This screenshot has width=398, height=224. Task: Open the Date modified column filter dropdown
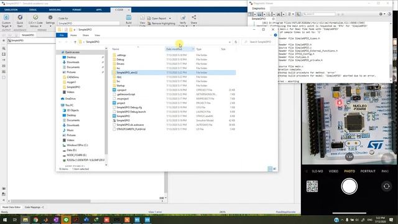193,49
